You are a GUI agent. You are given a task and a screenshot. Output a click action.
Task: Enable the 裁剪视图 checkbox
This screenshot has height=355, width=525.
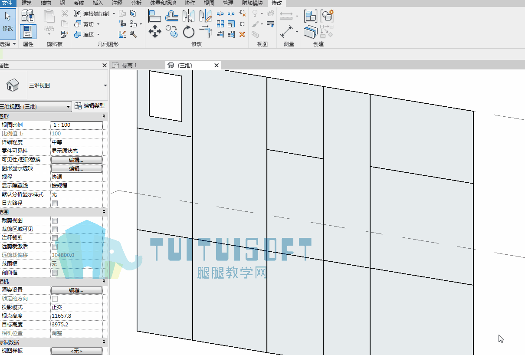[55, 220]
